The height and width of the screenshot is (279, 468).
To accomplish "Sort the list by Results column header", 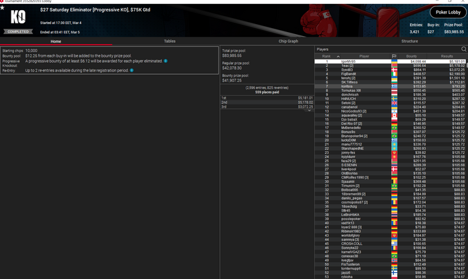I will coord(447,56).
